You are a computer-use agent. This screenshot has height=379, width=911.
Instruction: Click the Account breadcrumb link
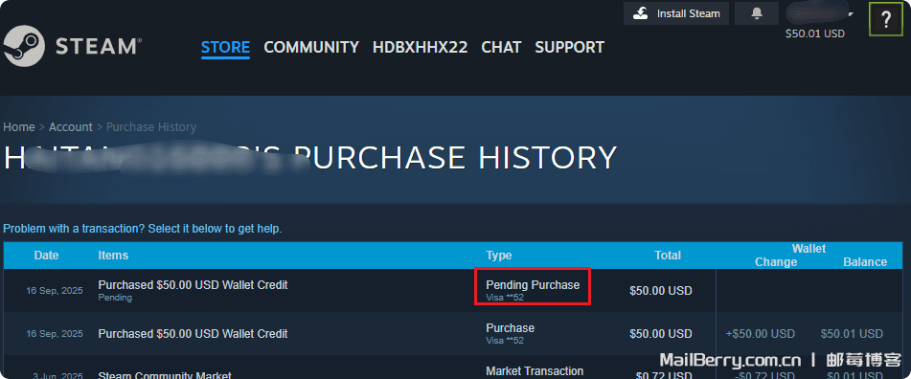[x=70, y=126]
